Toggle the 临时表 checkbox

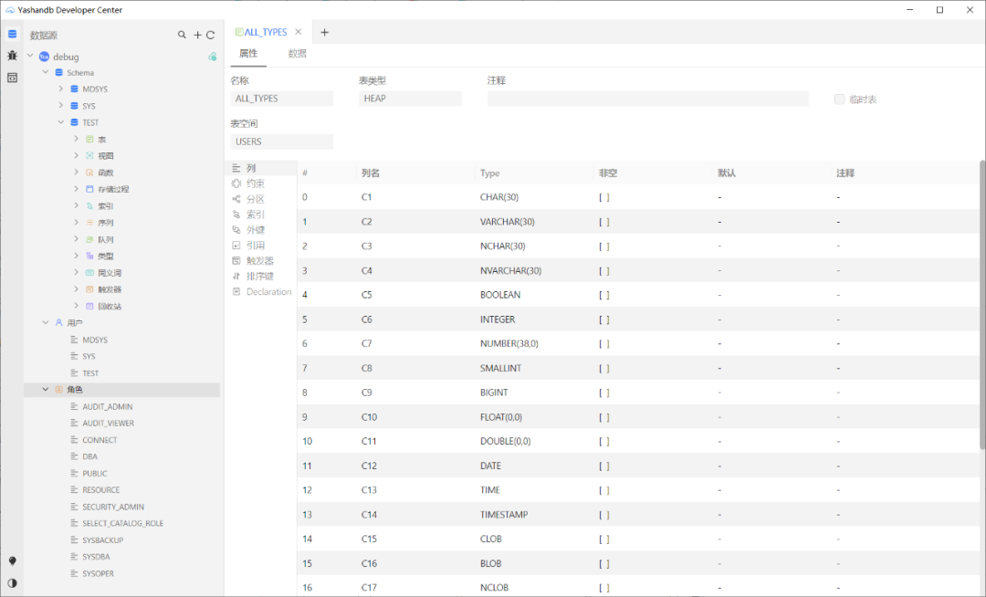pos(839,99)
